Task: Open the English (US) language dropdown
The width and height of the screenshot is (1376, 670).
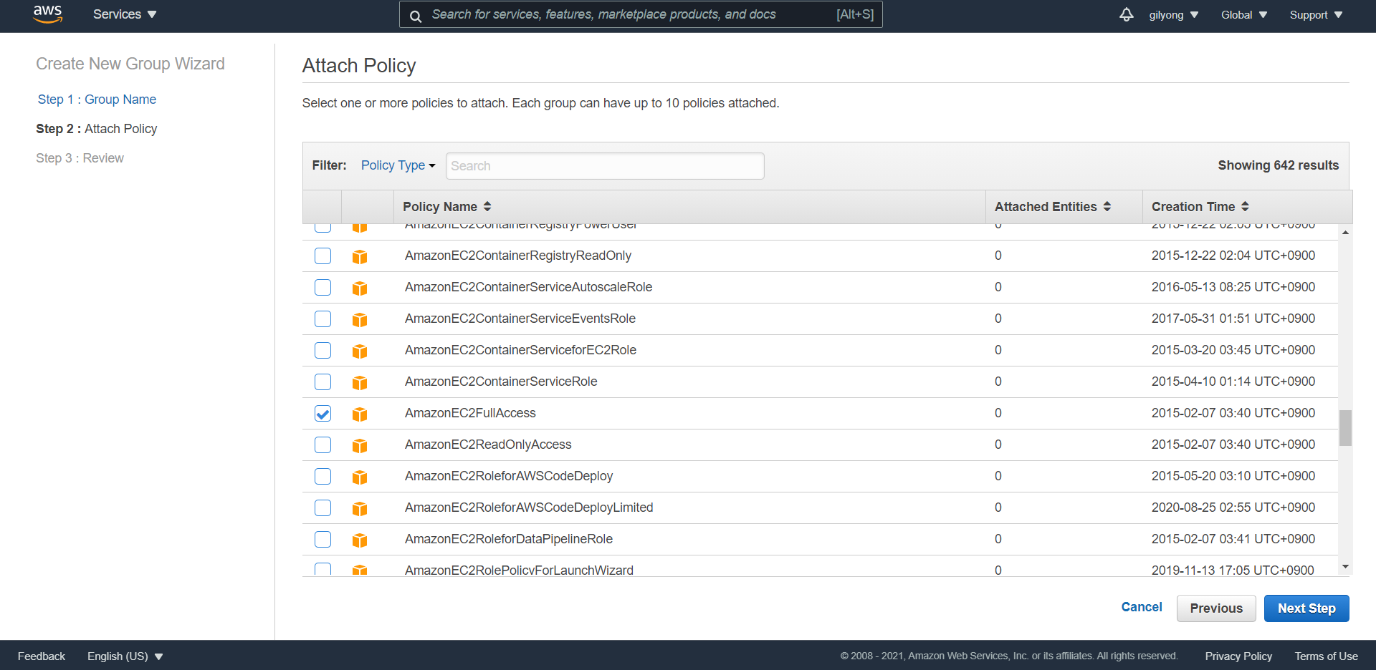Action: click(x=125, y=656)
